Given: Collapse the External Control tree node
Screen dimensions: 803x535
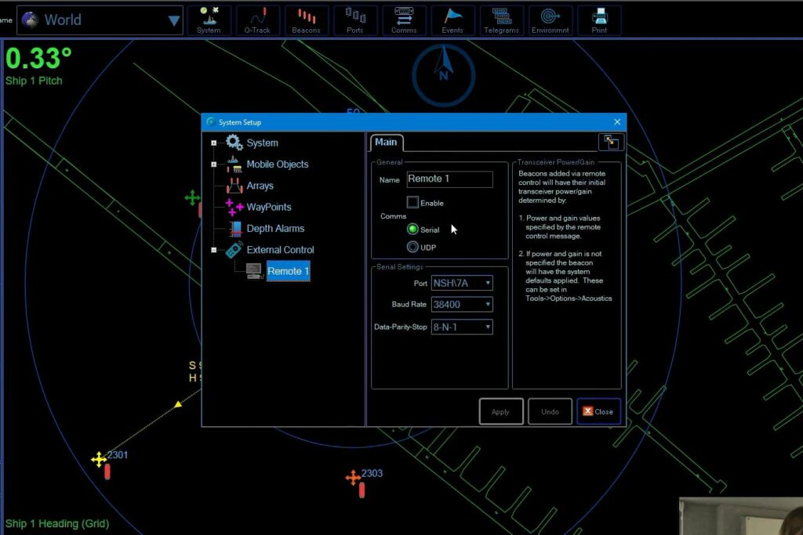Looking at the screenshot, I should pos(213,250).
